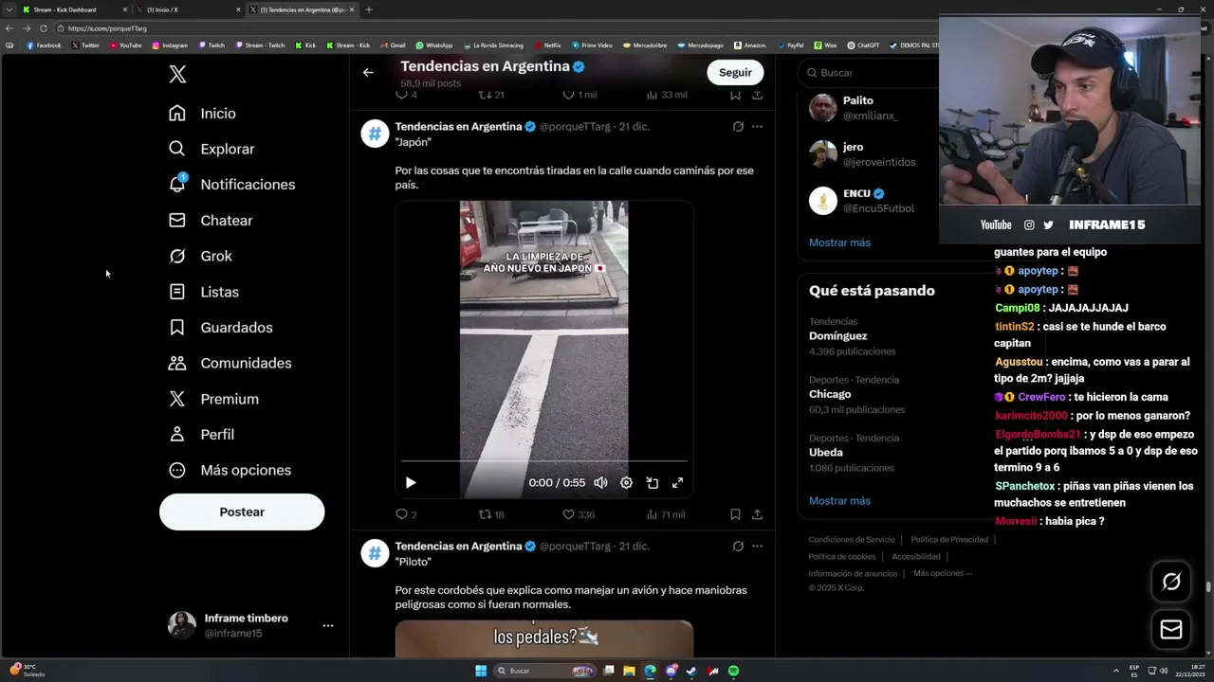Screen dimensions: 1214x682
Task: Open more options on the Japón post
Action: coord(757,126)
